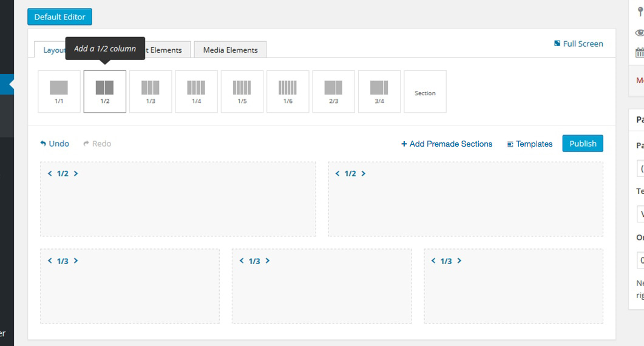Image resolution: width=644 pixels, height=346 pixels.
Task: Undo the last builder change
Action: click(55, 144)
